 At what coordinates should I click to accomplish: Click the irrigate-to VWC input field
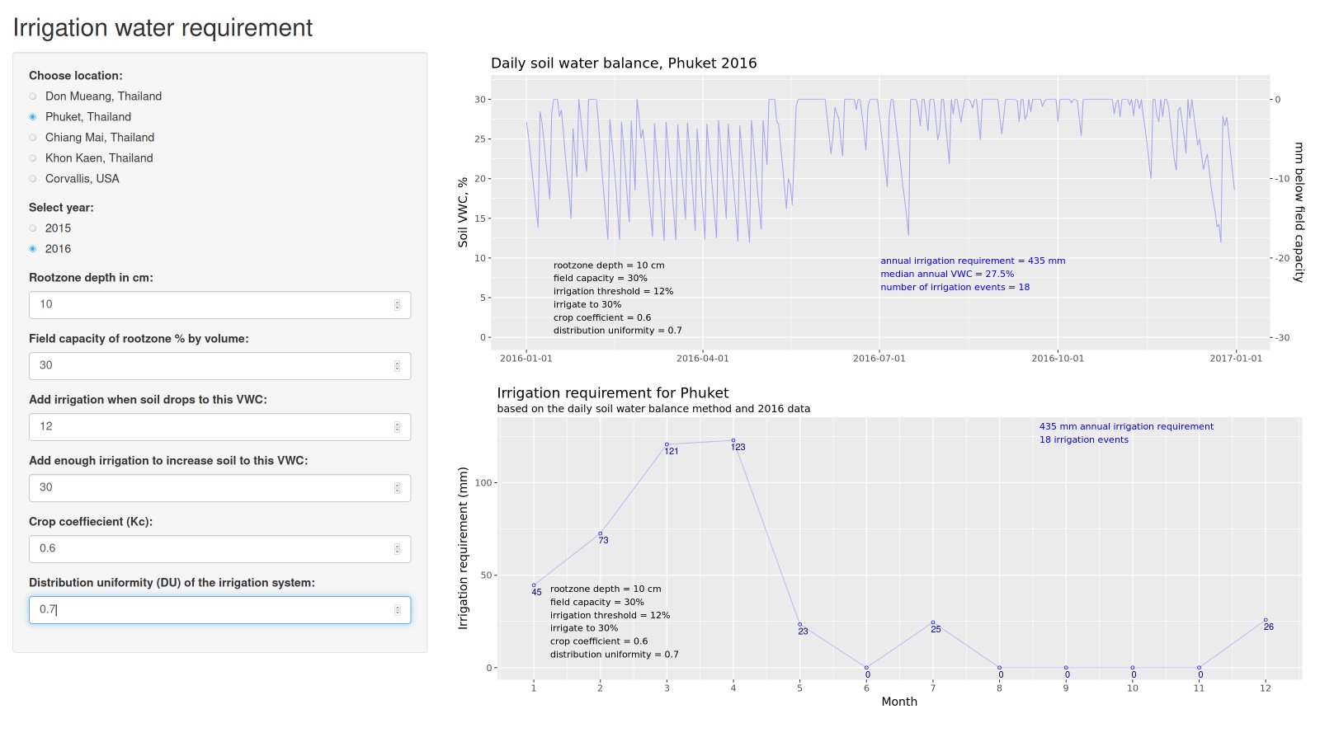210,488
